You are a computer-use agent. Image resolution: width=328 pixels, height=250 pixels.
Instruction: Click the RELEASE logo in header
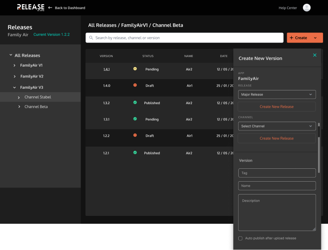(30, 7)
